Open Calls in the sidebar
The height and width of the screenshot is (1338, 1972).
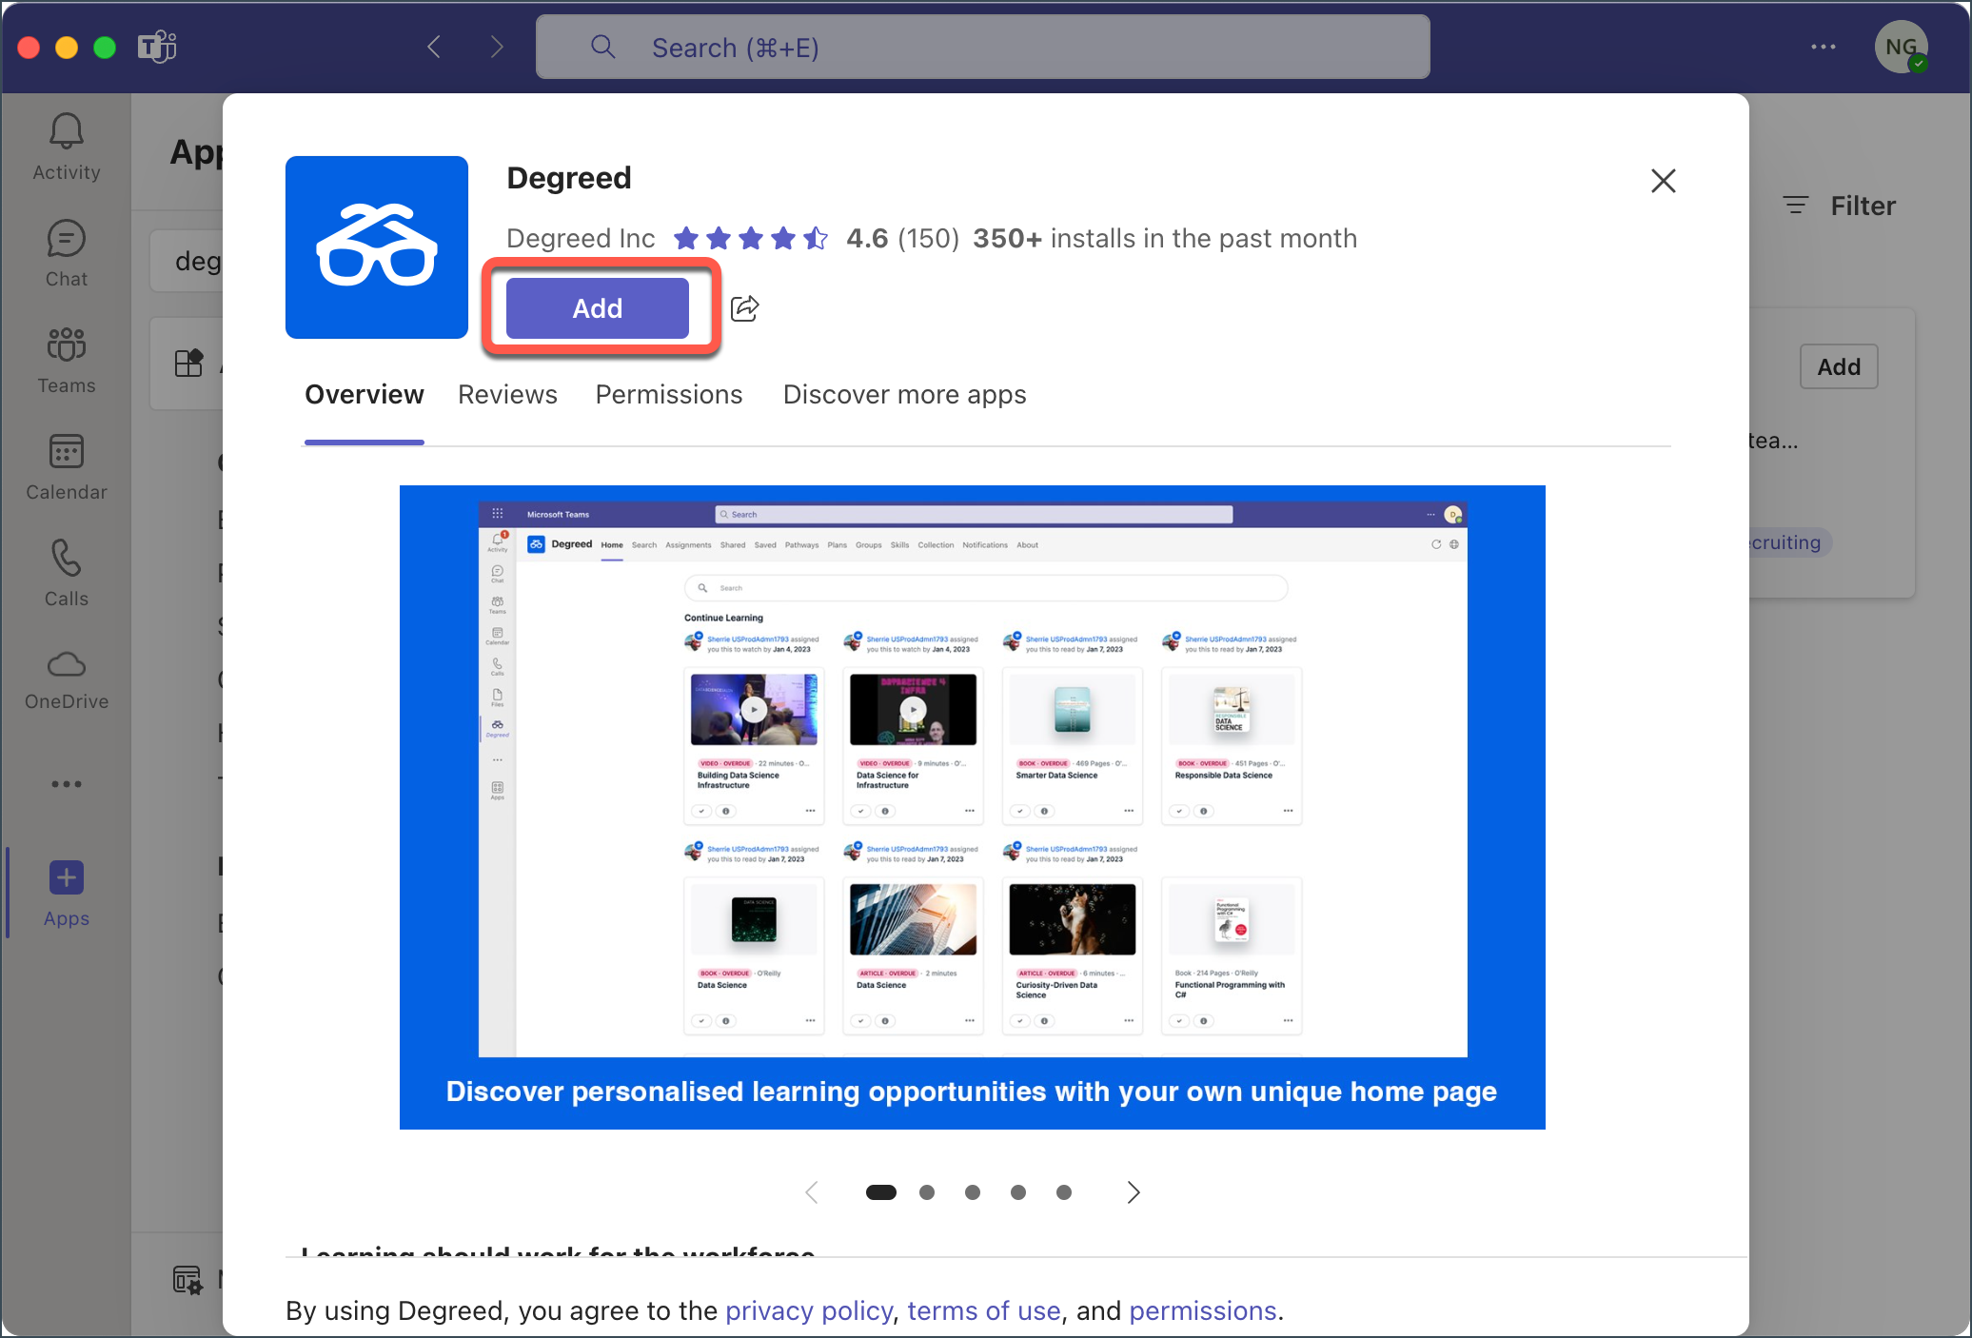point(66,573)
